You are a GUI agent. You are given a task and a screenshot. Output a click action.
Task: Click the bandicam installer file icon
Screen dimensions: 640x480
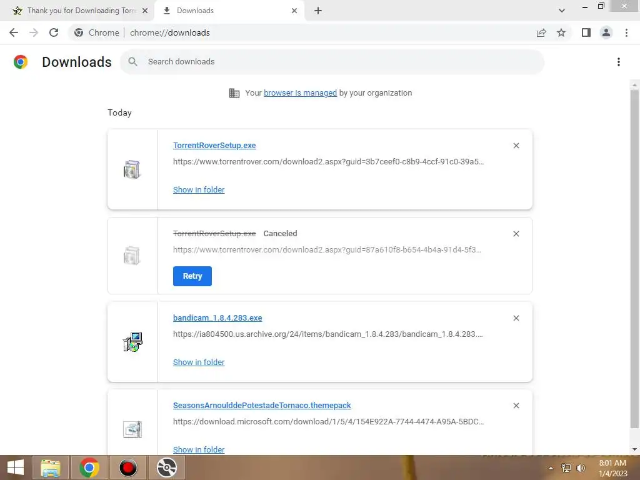pyautogui.click(x=132, y=342)
